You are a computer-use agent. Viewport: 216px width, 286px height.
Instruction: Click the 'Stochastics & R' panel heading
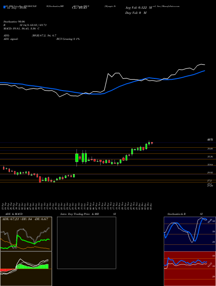click(x=177, y=214)
